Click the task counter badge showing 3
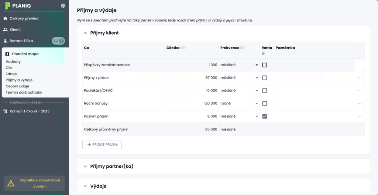Viewport: 378px width, 195px height. (x=58, y=41)
